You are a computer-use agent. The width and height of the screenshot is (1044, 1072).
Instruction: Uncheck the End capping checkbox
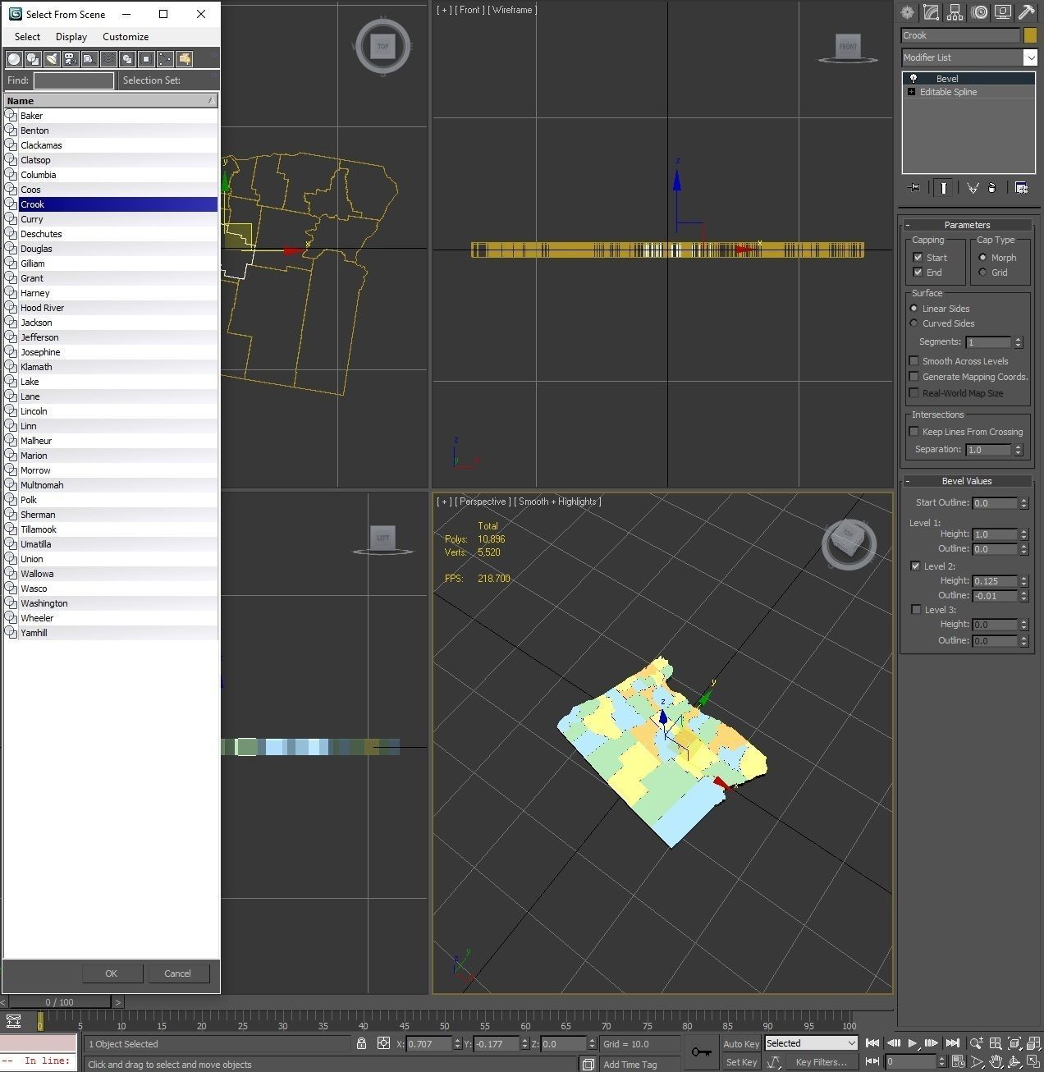click(x=918, y=272)
